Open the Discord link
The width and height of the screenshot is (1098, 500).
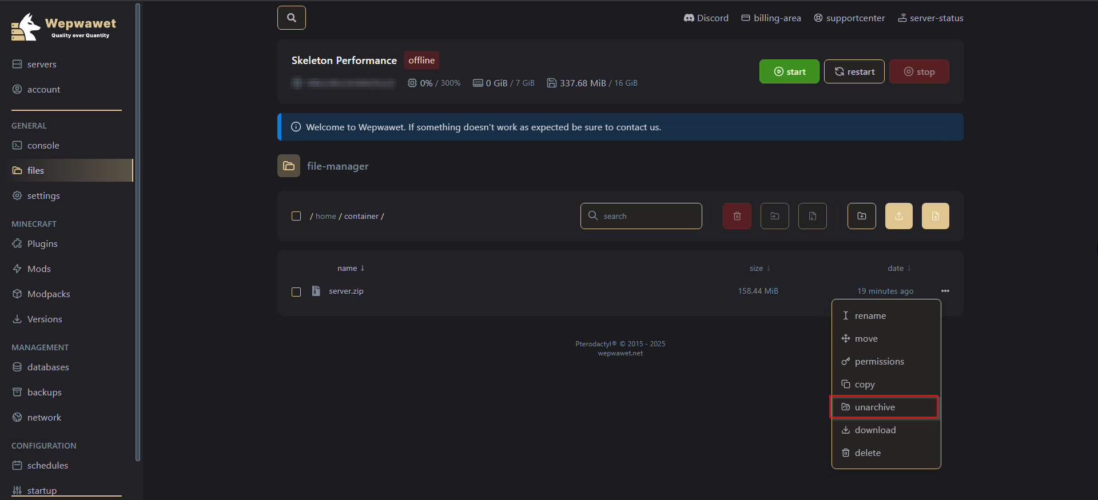(x=706, y=18)
